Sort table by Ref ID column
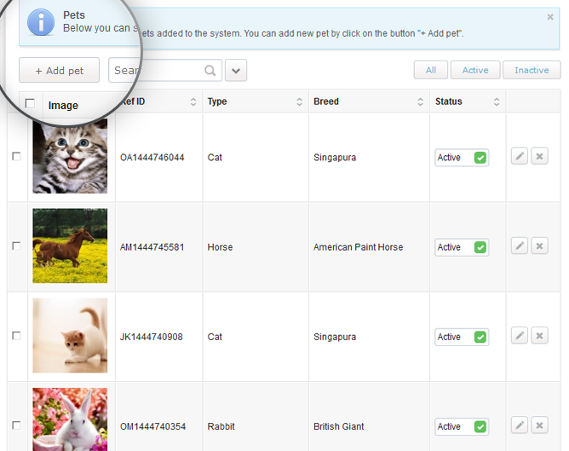The width and height of the screenshot is (569, 451). [193, 101]
